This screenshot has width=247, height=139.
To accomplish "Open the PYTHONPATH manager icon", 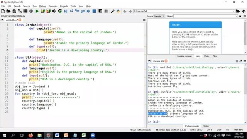I will coord(118,11).
